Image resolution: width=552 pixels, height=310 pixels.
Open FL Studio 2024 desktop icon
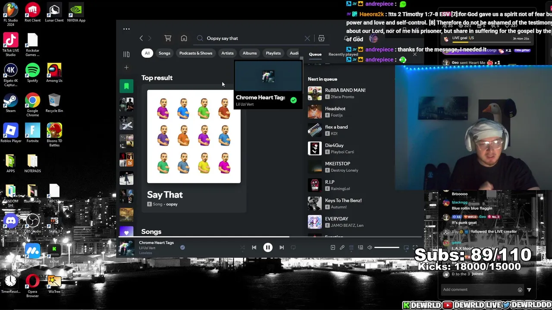coord(11,14)
